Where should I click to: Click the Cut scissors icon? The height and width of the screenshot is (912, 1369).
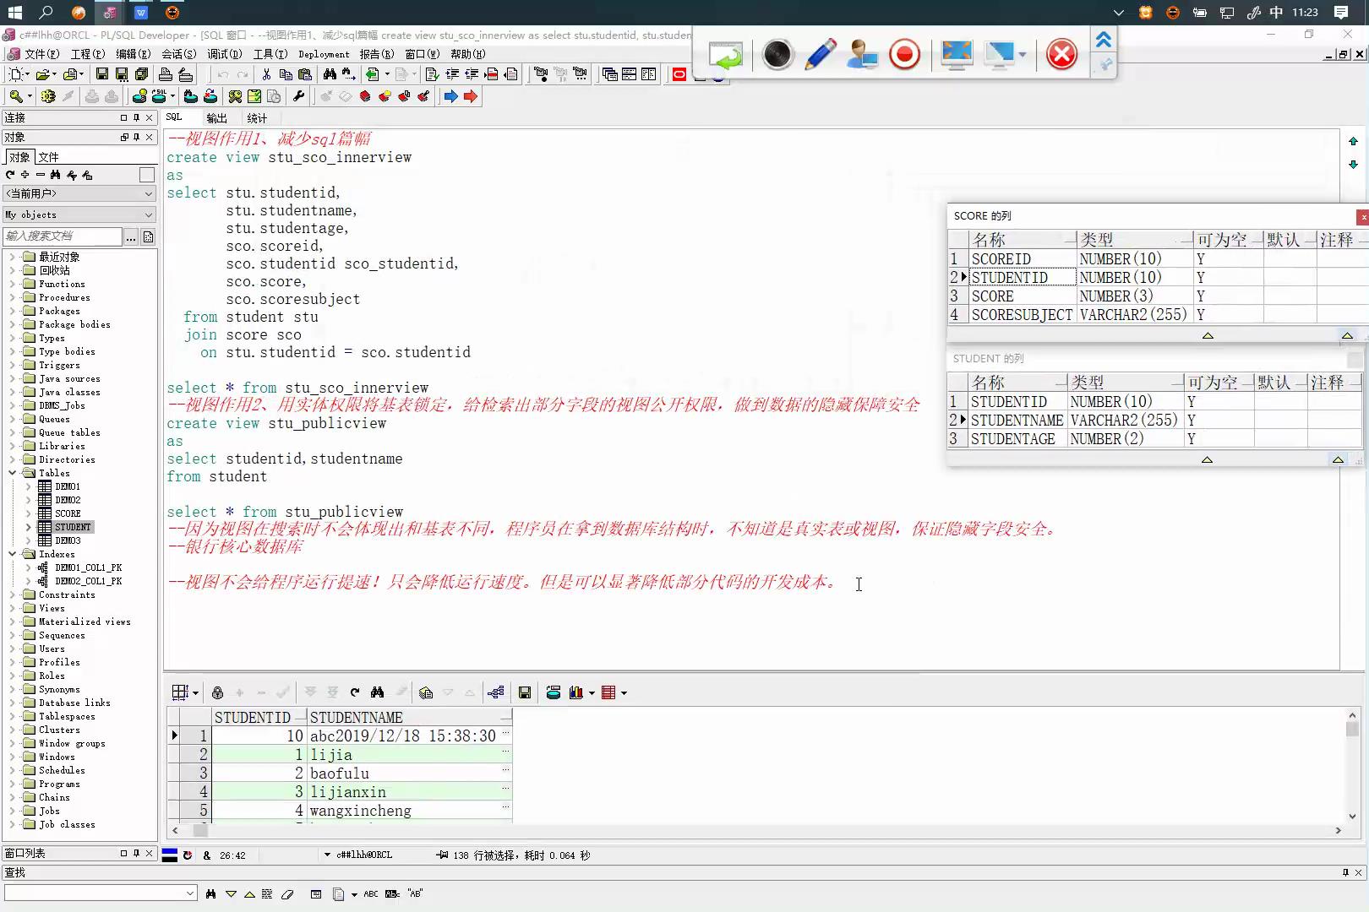tap(266, 74)
